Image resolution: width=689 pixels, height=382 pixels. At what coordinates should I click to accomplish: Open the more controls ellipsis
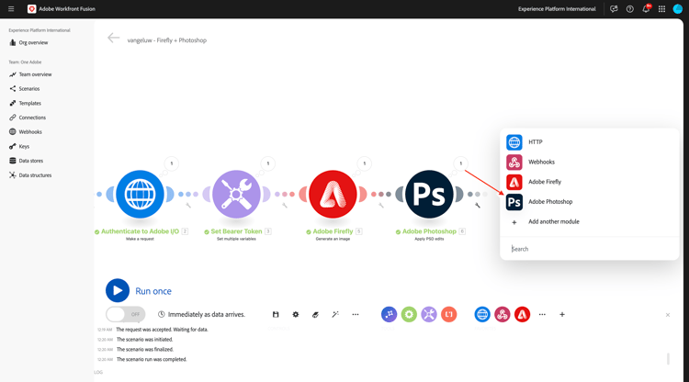pos(355,314)
